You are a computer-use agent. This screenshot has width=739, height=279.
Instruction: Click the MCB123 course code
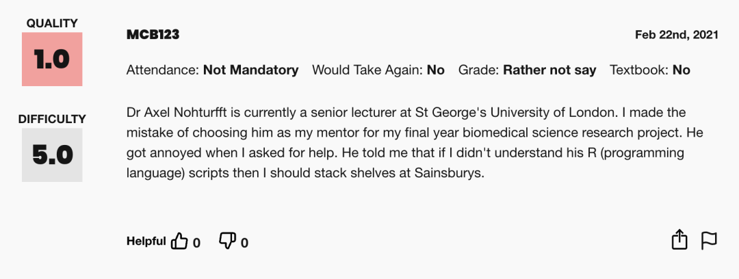tap(153, 34)
